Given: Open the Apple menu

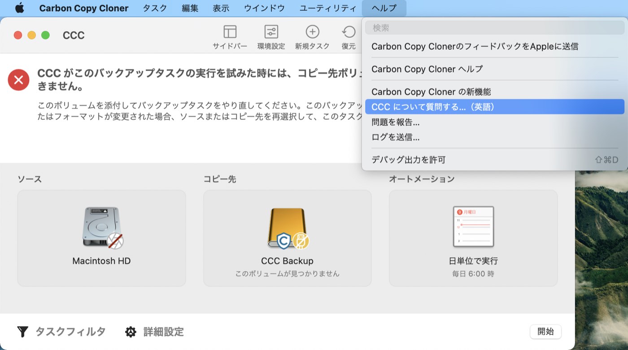Looking at the screenshot, I should coord(19,8).
